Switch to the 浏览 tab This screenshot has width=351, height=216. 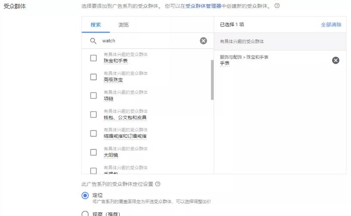(124, 25)
